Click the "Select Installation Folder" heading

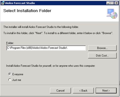(27, 11)
